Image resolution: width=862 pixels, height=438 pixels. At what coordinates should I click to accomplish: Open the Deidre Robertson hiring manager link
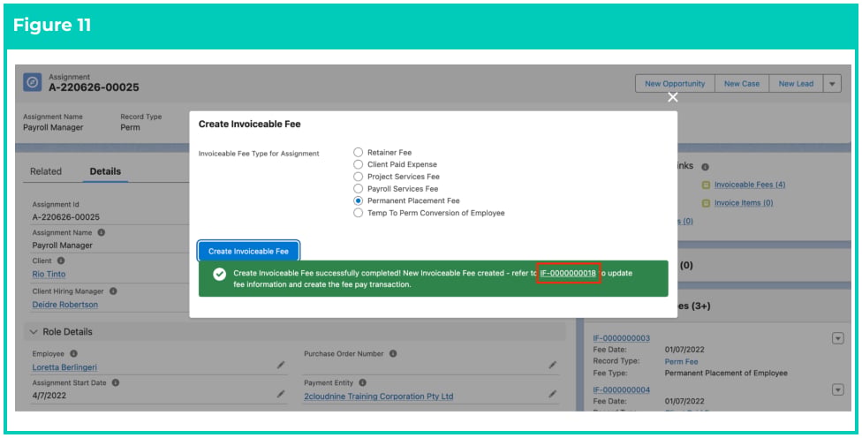tap(64, 305)
